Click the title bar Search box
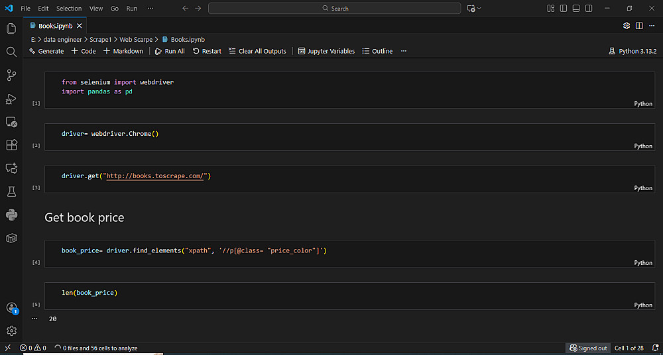This screenshot has height=355, width=663. 335,9
